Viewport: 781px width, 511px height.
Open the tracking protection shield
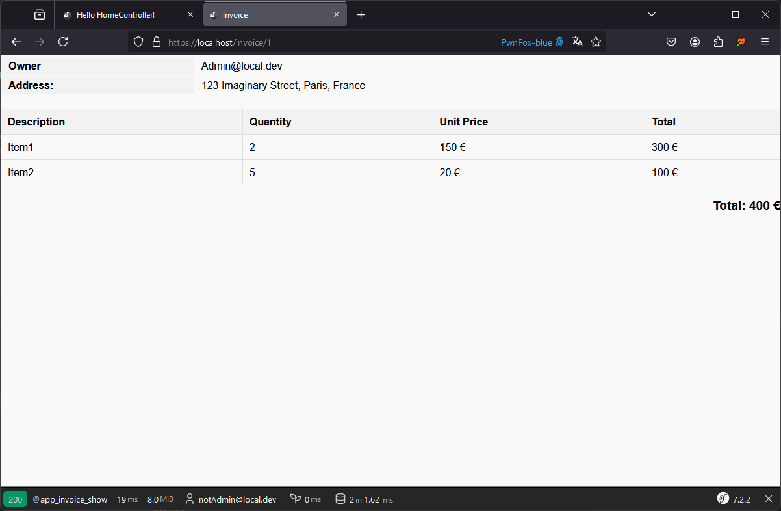click(138, 42)
